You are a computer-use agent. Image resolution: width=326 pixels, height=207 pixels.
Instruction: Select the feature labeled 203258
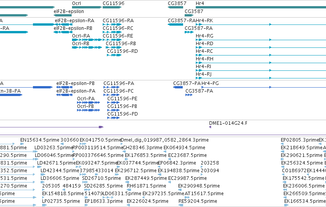pos(210,163)
